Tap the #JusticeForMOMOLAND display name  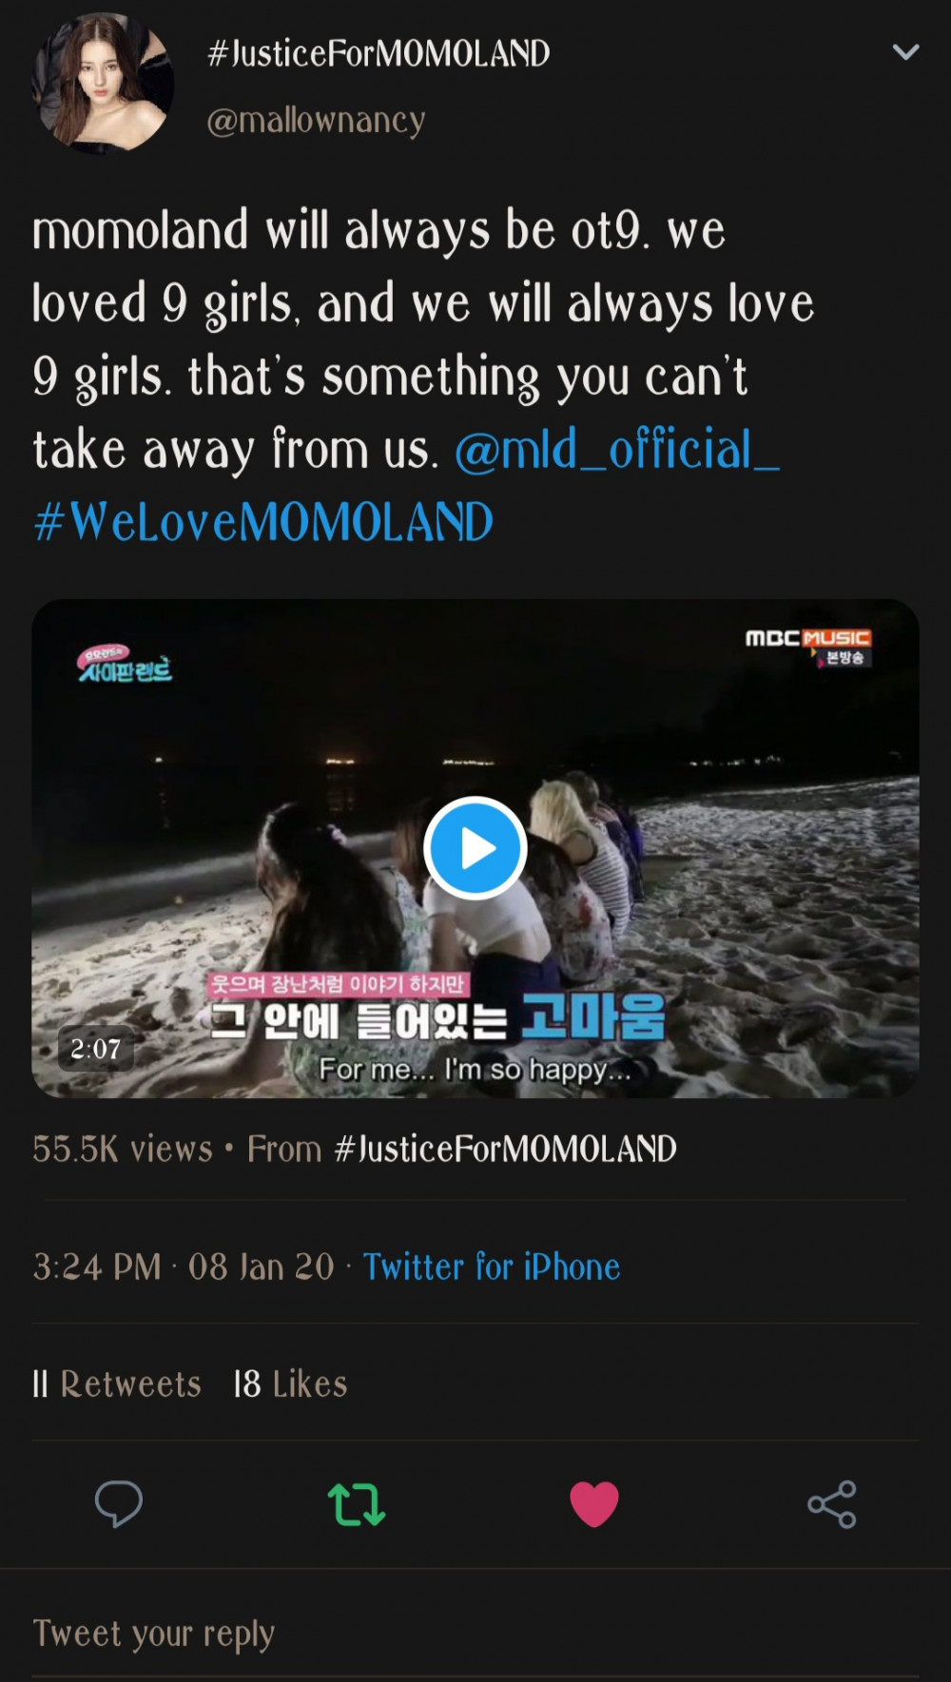tap(378, 53)
